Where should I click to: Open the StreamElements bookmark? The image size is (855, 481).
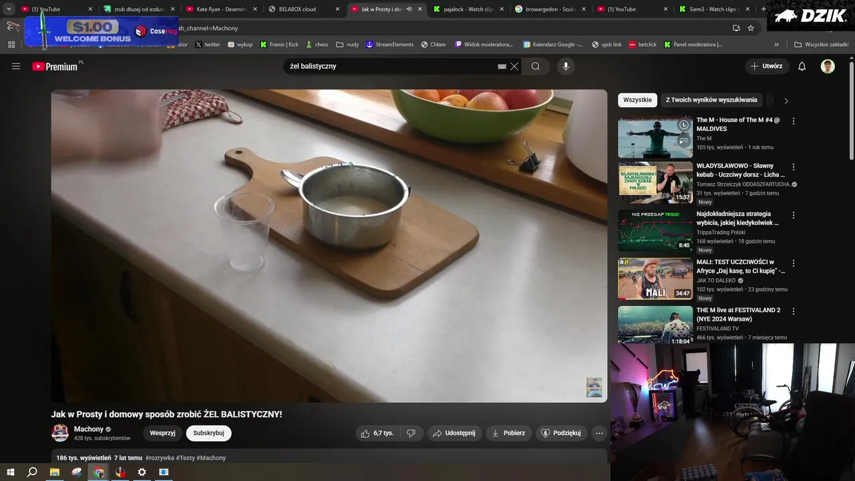pyautogui.click(x=389, y=45)
